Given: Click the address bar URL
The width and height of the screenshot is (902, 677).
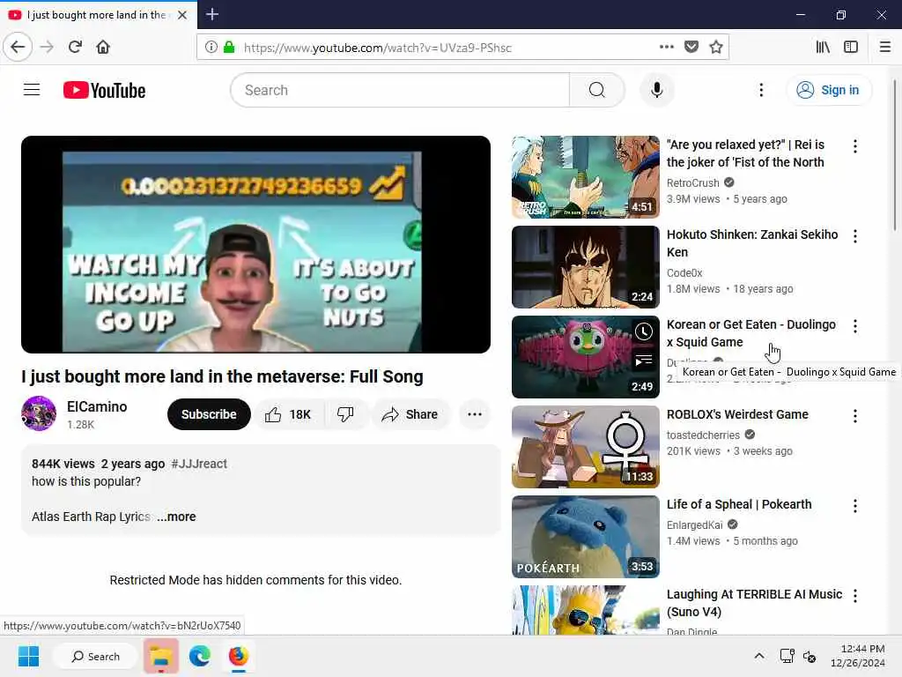Looking at the screenshot, I should point(377,48).
